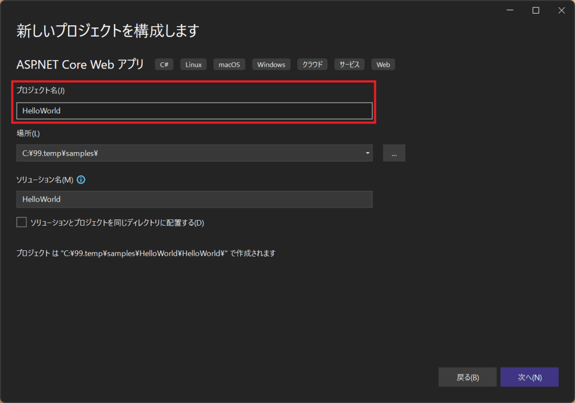575x403 pixels.
Task: Click the solution name input field
Action: (194, 199)
